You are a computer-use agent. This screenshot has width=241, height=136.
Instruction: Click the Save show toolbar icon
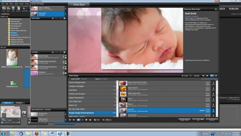tap(13, 9)
